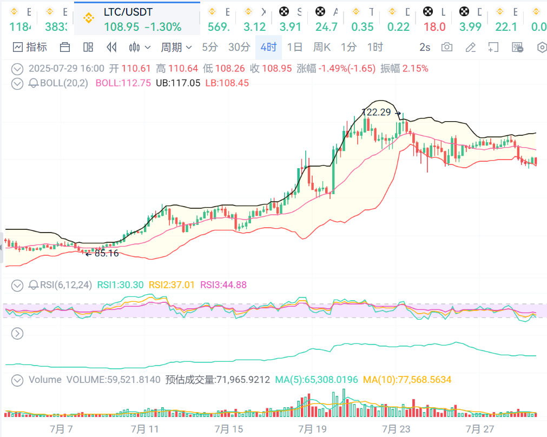The width and height of the screenshot is (547, 437).
Task: Select the 1时 timeframe
Action: point(375,47)
